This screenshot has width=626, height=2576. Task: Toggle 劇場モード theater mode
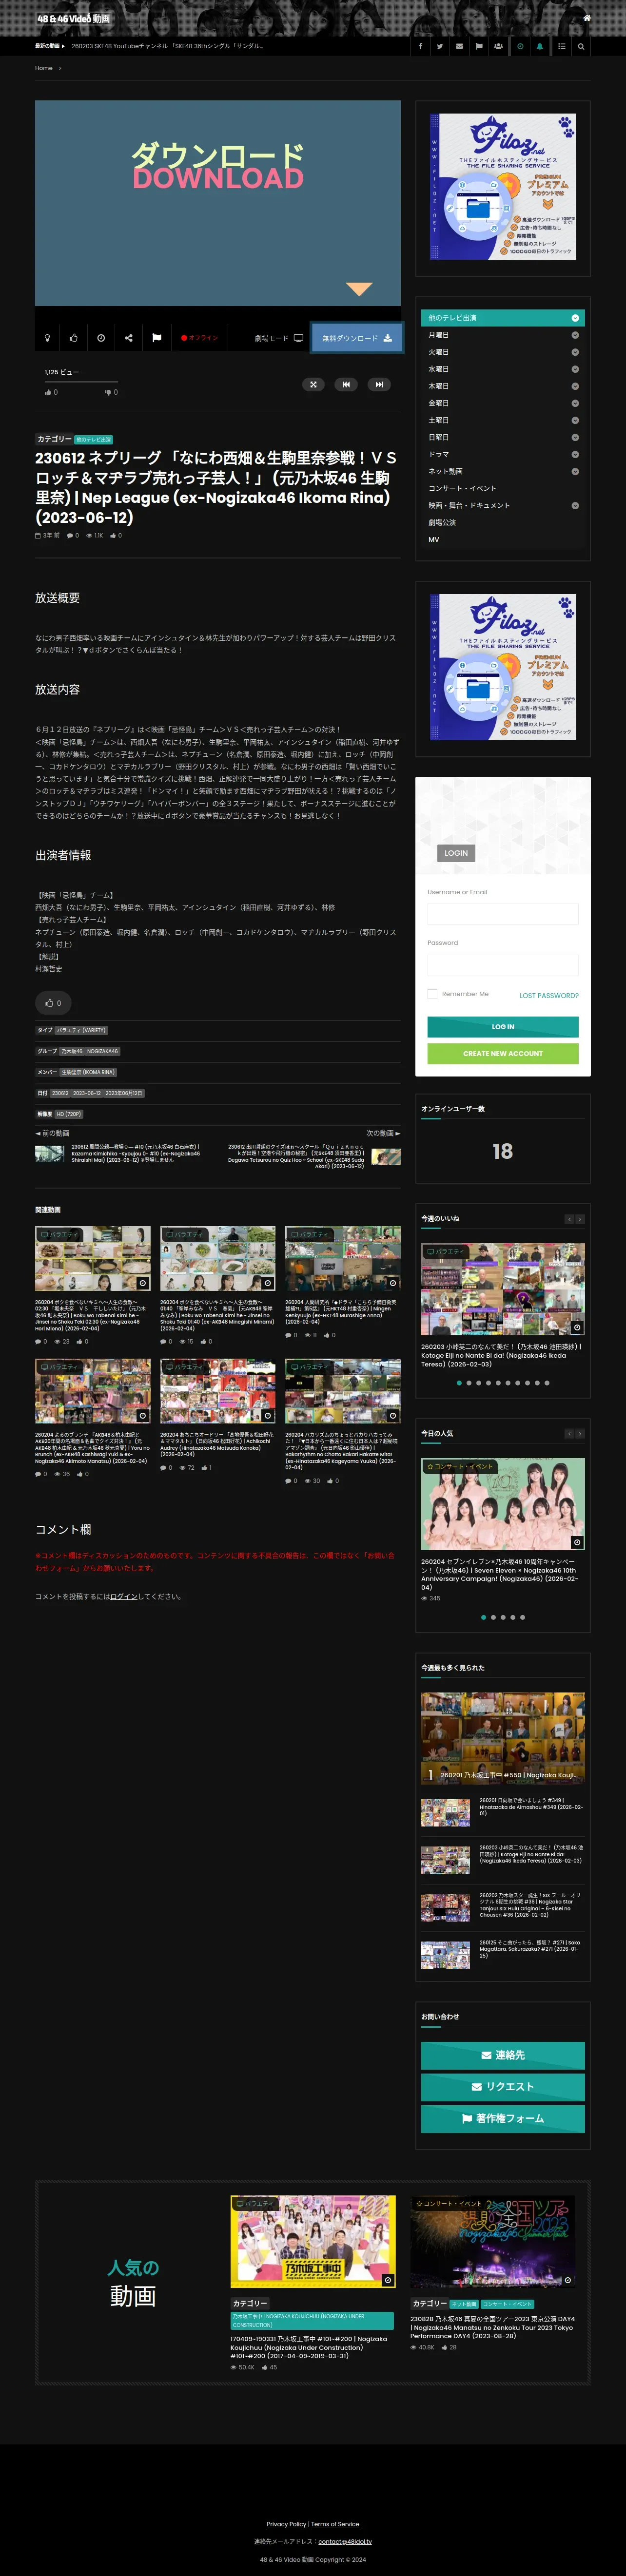pyautogui.click(x=278, y=338)
